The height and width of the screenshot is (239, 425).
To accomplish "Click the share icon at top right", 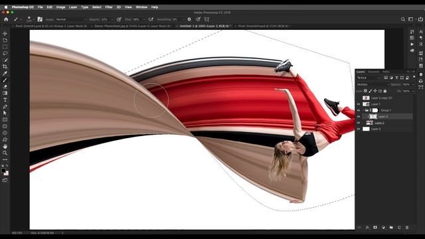I will [x=420, y=19].
